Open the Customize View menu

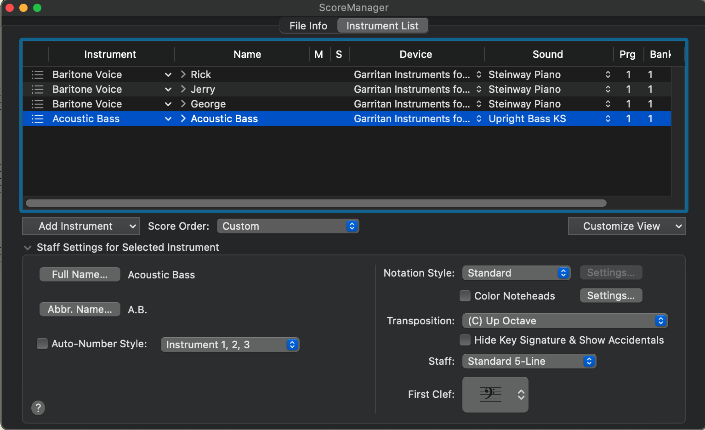626,226
